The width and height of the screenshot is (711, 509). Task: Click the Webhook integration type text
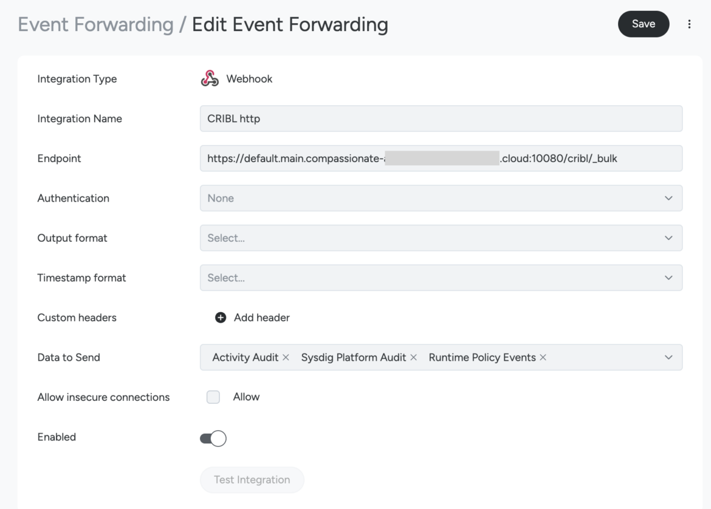point(249,79)
